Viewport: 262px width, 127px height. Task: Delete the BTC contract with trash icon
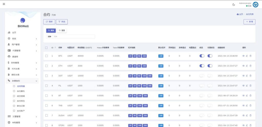tap(250, 56)
